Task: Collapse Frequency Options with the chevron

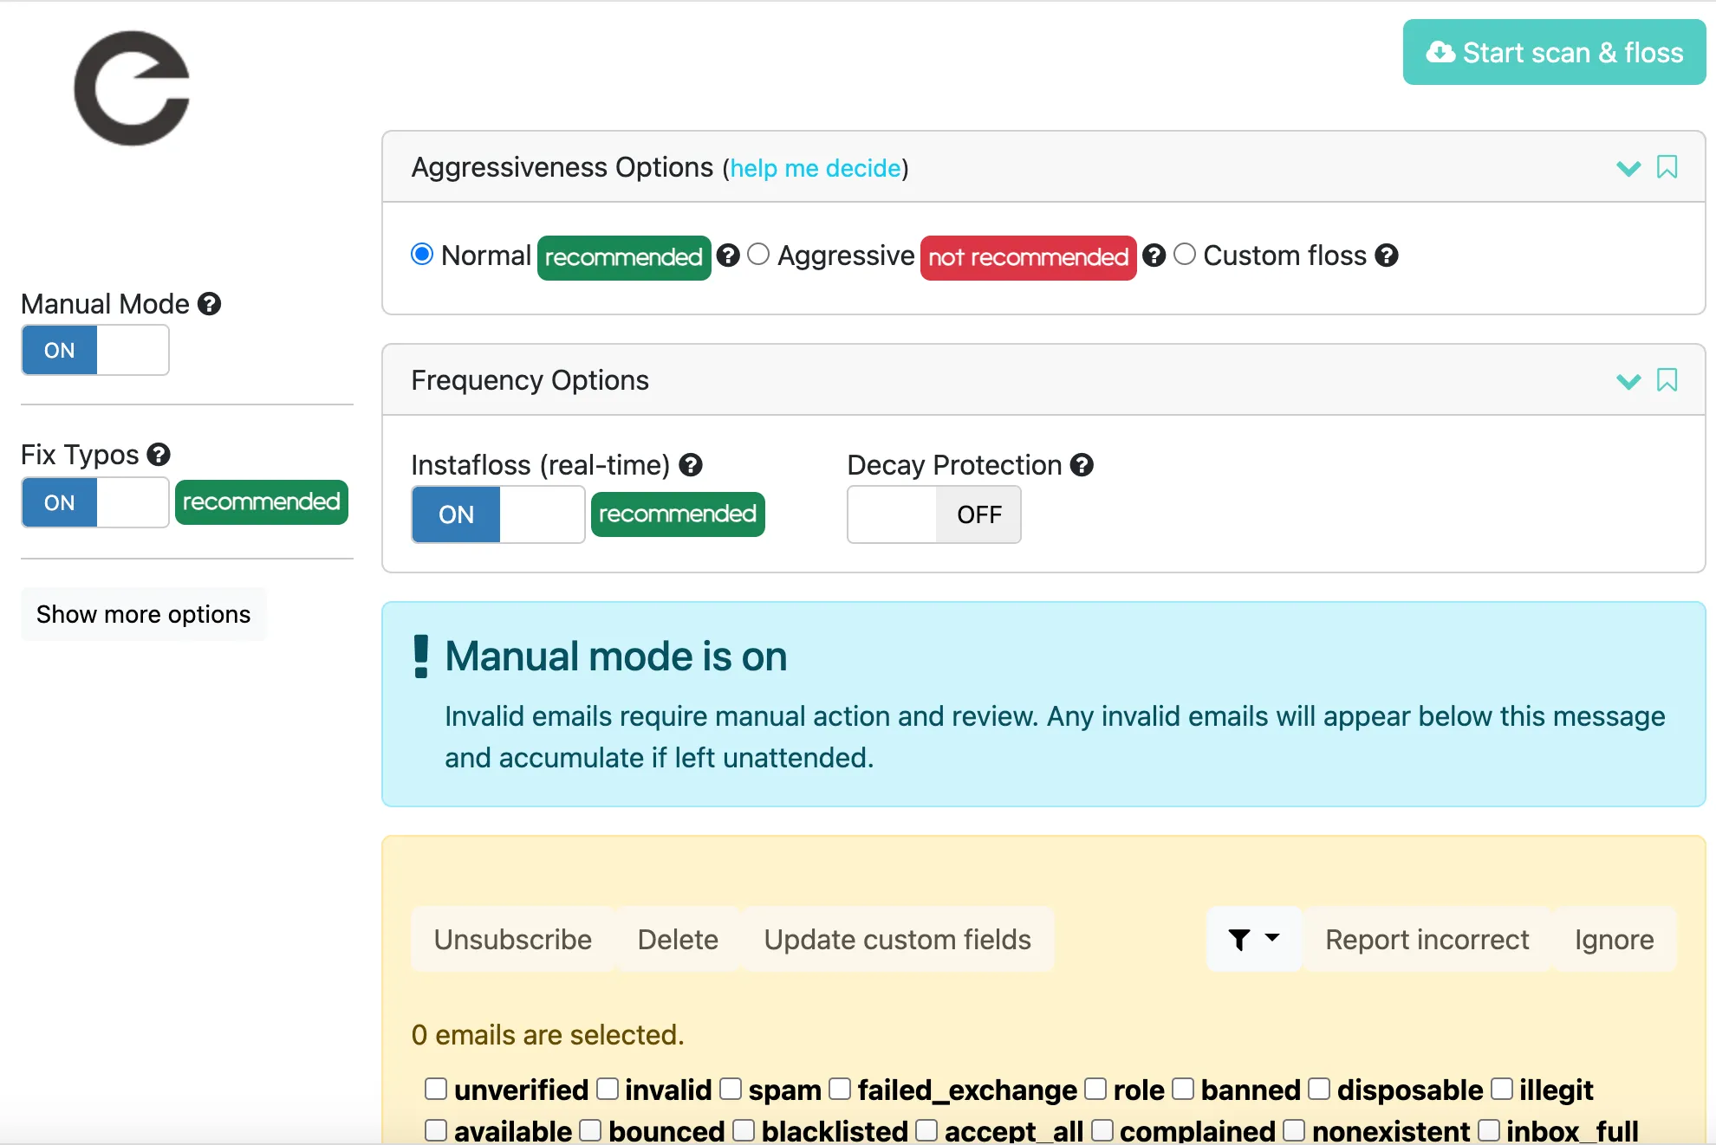Action: (x=1628, y=381)
